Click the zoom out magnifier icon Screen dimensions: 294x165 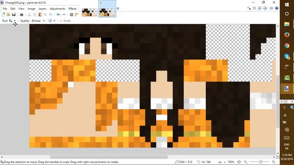click(245, 162)
